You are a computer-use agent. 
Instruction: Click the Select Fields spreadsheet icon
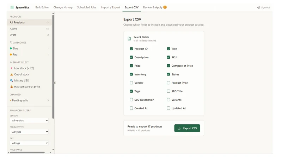point(129,39)
